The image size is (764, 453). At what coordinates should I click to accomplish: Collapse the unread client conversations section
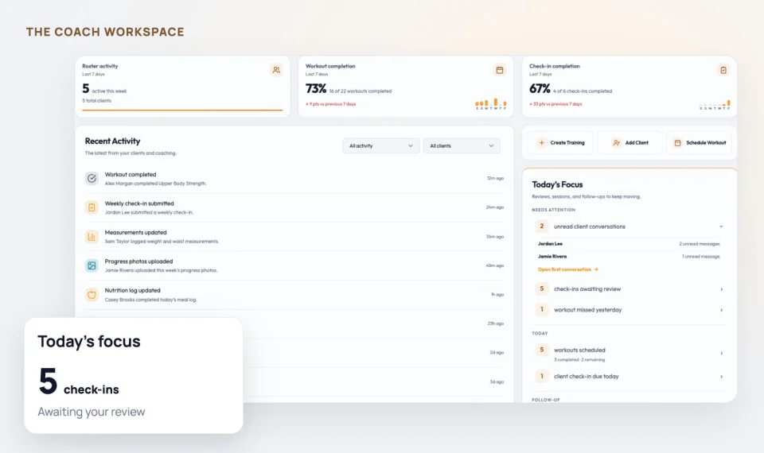click(x=721, y=226)
